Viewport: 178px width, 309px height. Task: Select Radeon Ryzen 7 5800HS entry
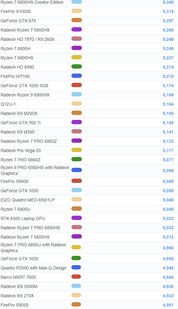(x=25, y=30)
